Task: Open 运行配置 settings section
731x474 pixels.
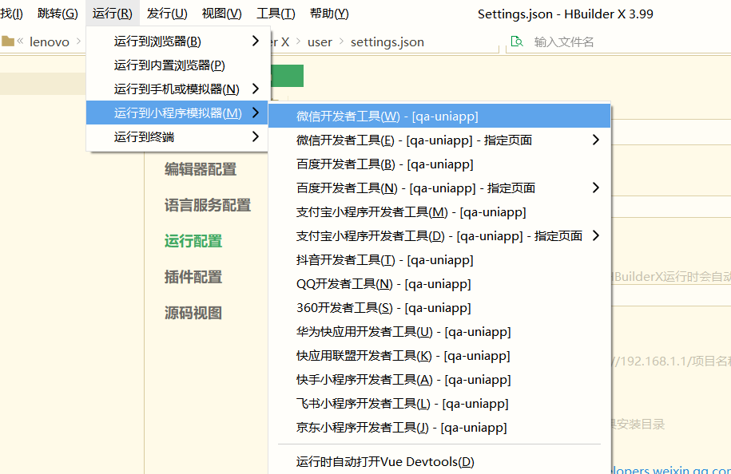Action: tap(193, 241)
